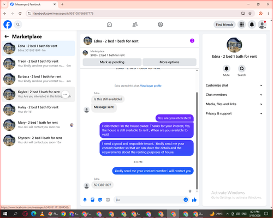273x218 pixels.
Task: Click 'Yes, are you interested?' message bubble
Action: [x=175, y=118]
